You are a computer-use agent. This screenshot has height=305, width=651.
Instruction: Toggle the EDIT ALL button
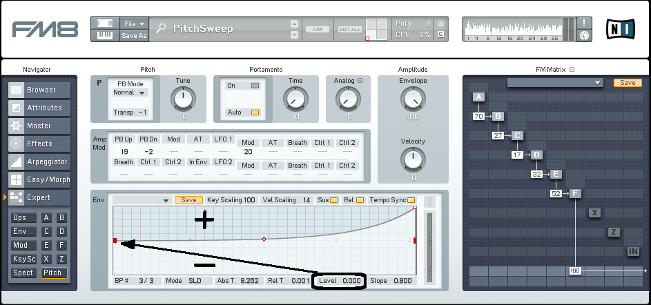[349, 29]
